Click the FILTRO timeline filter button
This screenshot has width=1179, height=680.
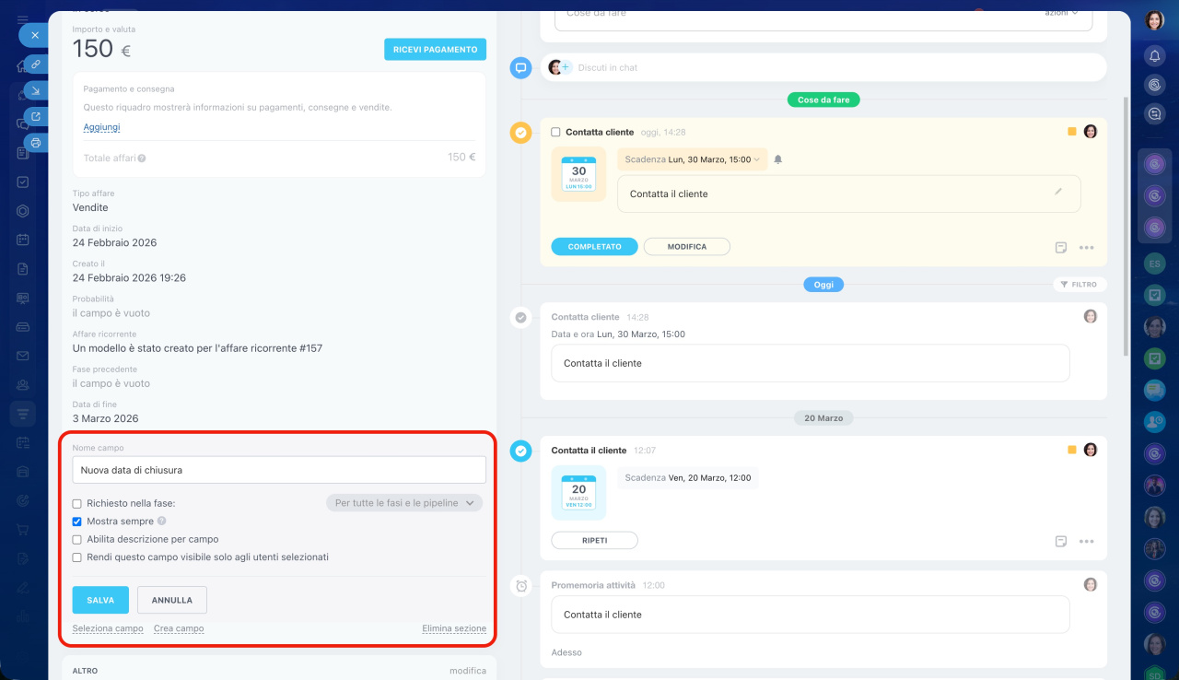pyautogui.click(x=1080, y=285)
